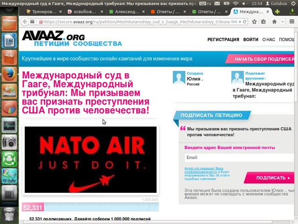Image resolution: width=298 pixels, height=224 pixels.
Task: Expand the toolbar dropdown arrow next to home
Action: point(283,22)
